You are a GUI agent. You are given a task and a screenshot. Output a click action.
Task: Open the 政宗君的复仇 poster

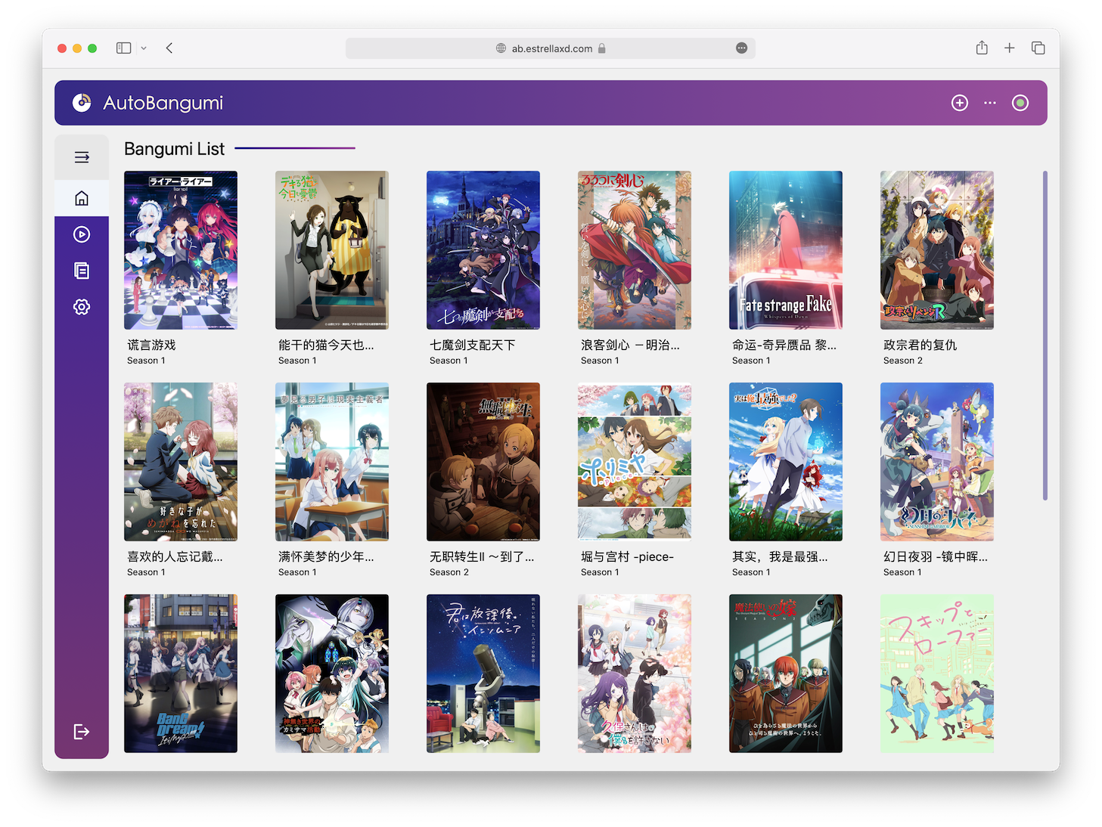pos(937,250)
